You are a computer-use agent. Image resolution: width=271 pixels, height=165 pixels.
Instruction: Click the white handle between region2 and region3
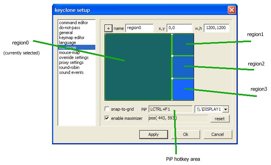click(172, 78)
